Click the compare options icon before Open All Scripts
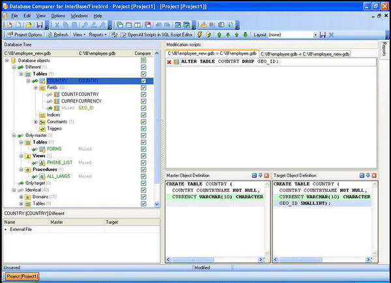Screen dimensions: 391x283 115,35
